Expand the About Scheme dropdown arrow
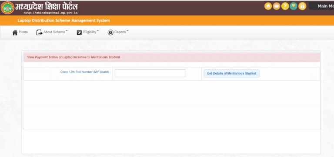Screen dimensions: 334x157 coord(67,31)
